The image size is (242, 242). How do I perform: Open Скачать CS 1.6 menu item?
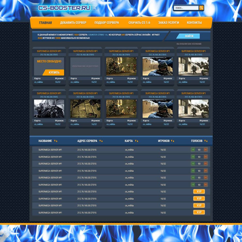click(139, 23)
